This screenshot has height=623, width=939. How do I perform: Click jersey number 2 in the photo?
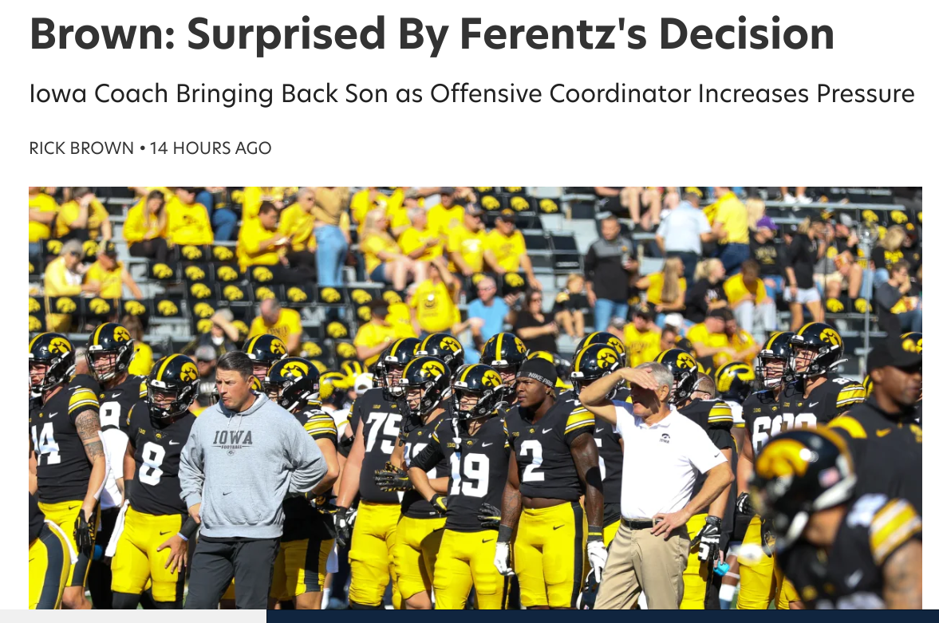(532, 460)
